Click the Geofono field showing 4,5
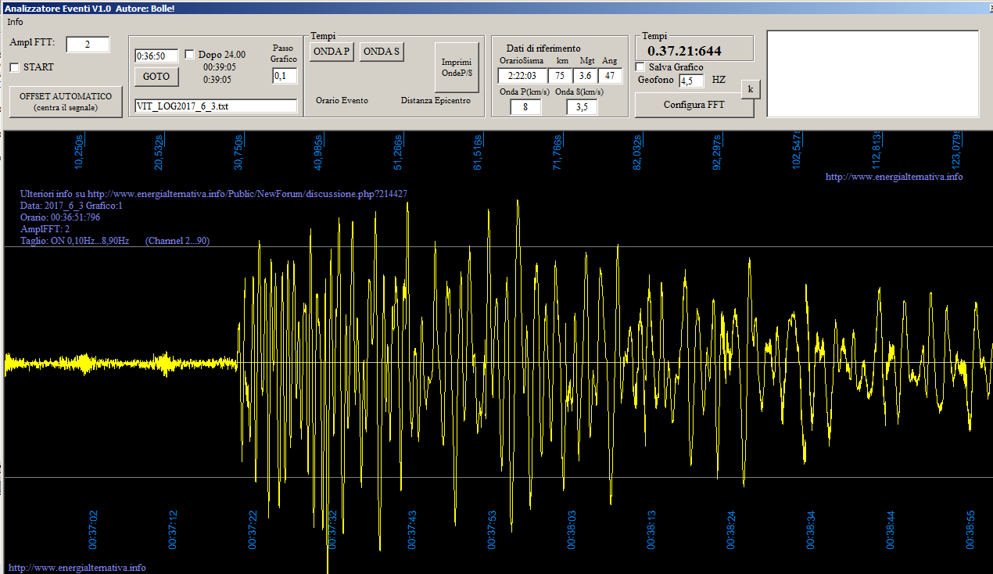Image resolution: width=993 pixels, height=574 pixels. pos(691,81)
